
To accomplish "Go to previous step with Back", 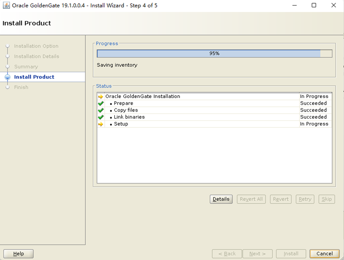I will coord(227,254).
